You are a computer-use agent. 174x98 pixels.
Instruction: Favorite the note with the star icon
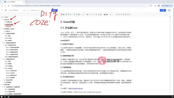tap(24, 10)
